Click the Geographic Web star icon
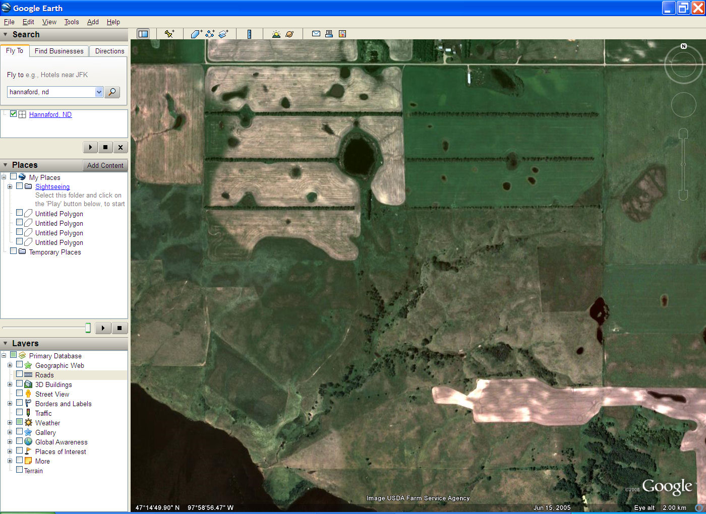 click(x=28, y=365)
